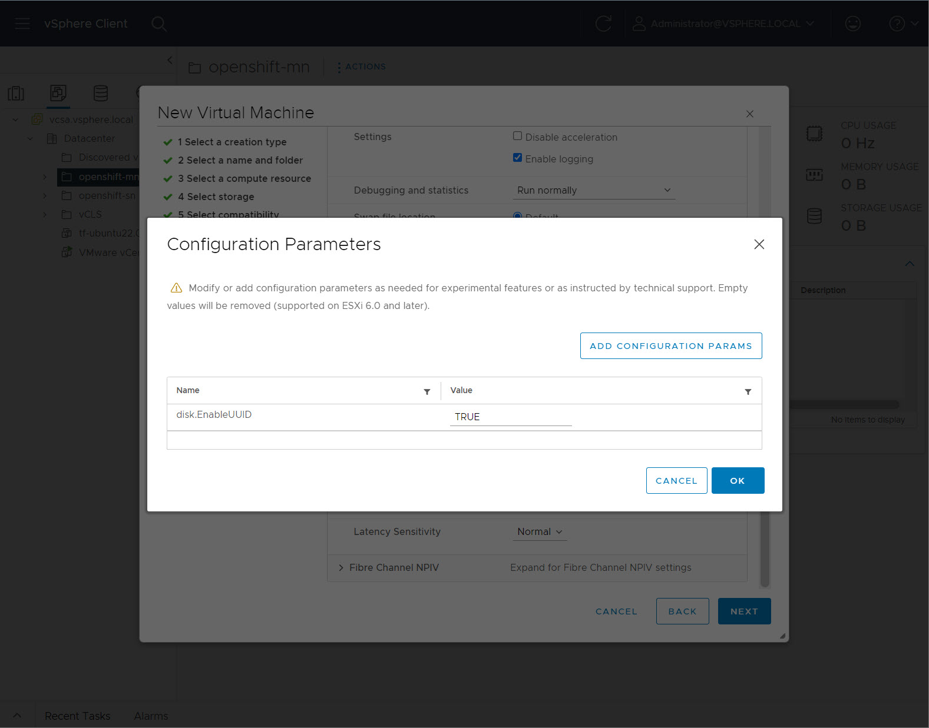Switch to VMs and Templates inventory icon
This screenshot has width=929, height=728.
click(58, 93)
